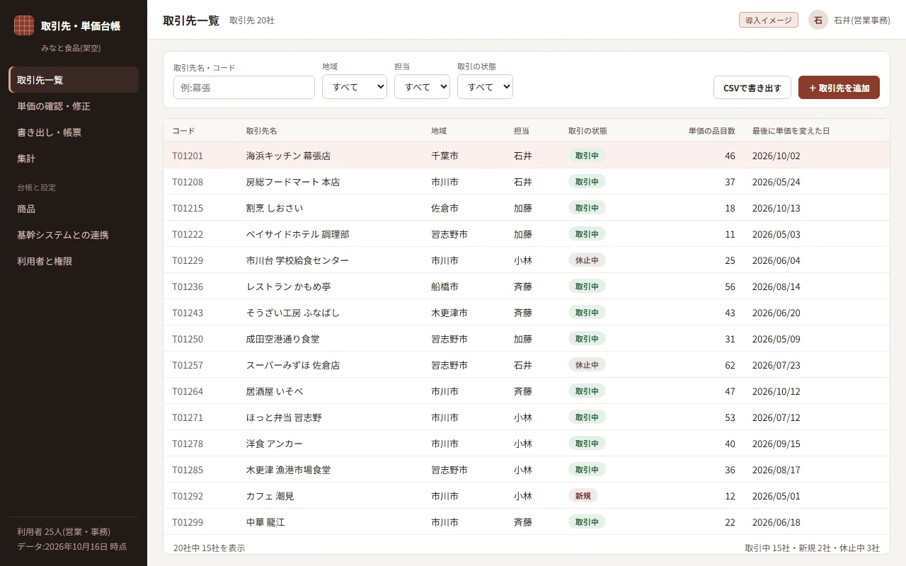Click code T01292
Viewport: 906px width, 566px height.
pyautogui.click(x=188, y=496)
